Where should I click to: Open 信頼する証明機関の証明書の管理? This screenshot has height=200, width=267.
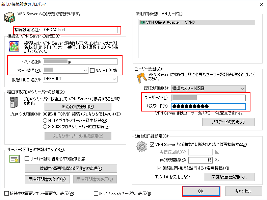pos(71,169)
